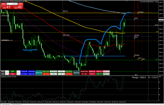Click the 1643 46 buy price panel

[18, 7]
